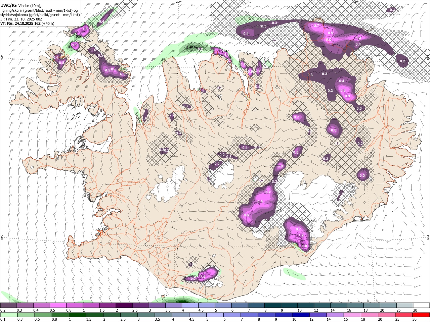Screen dimensions: 430x322
Task: Pick lower legend swatch between 2.5 and 3
Action: [129, 315]
